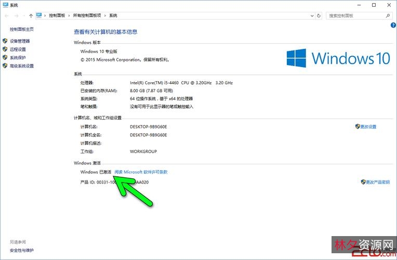Click the 没有可用于此显示器的笔或触控输入 text
This screenshot has width=397, height=260.
click(x=162, y=107)
